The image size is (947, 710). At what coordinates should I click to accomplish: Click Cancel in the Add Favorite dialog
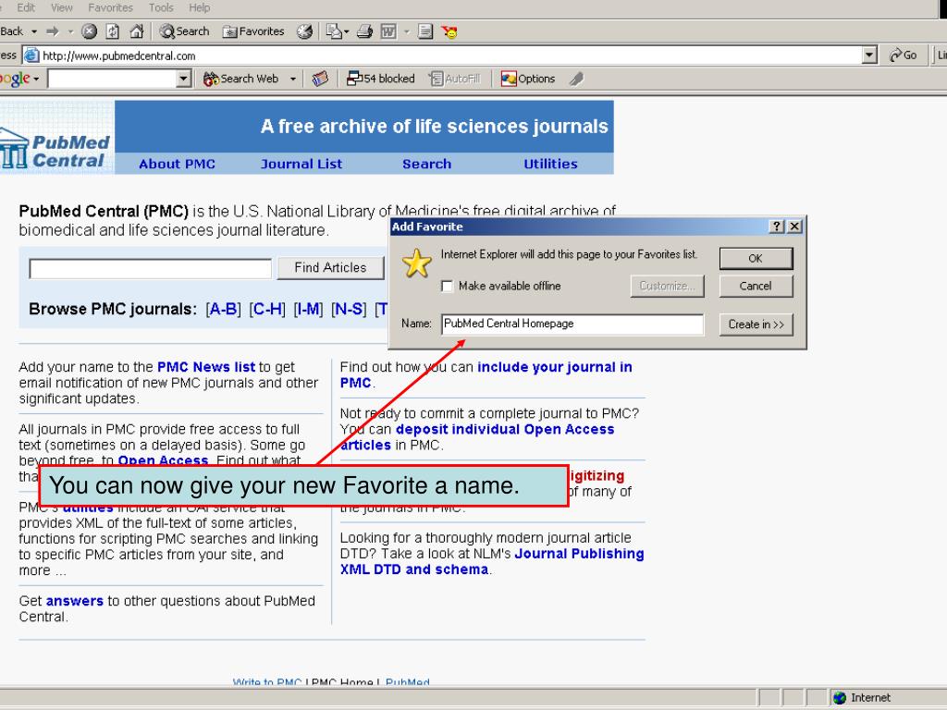tap(756, 287)
